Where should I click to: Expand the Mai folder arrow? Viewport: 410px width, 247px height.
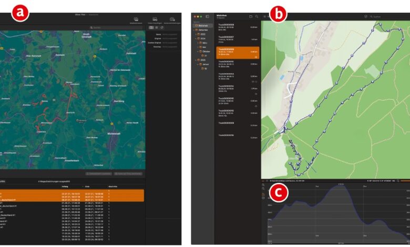pos(198,47)
